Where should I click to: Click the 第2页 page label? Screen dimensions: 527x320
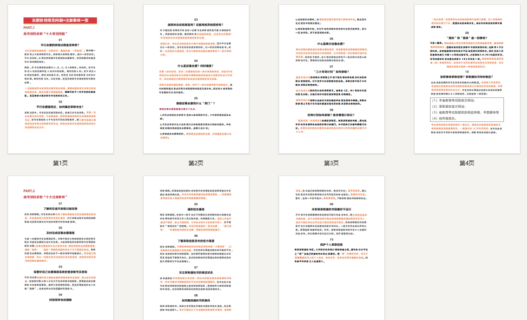[x=196, y=163]
